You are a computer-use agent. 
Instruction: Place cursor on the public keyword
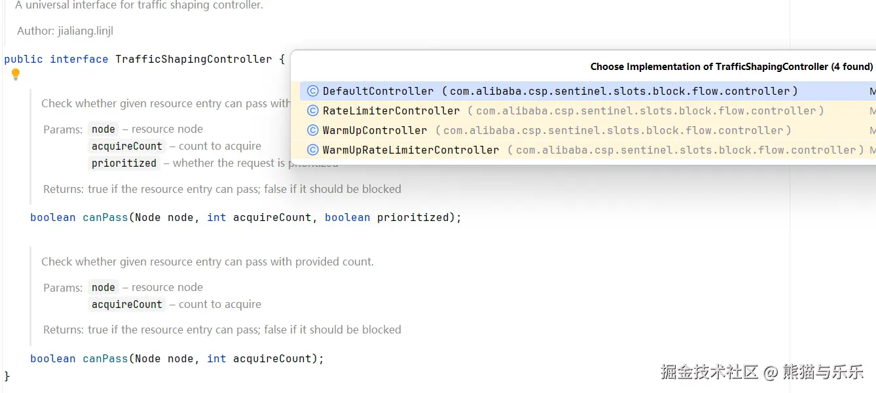[x=24, y=60]
